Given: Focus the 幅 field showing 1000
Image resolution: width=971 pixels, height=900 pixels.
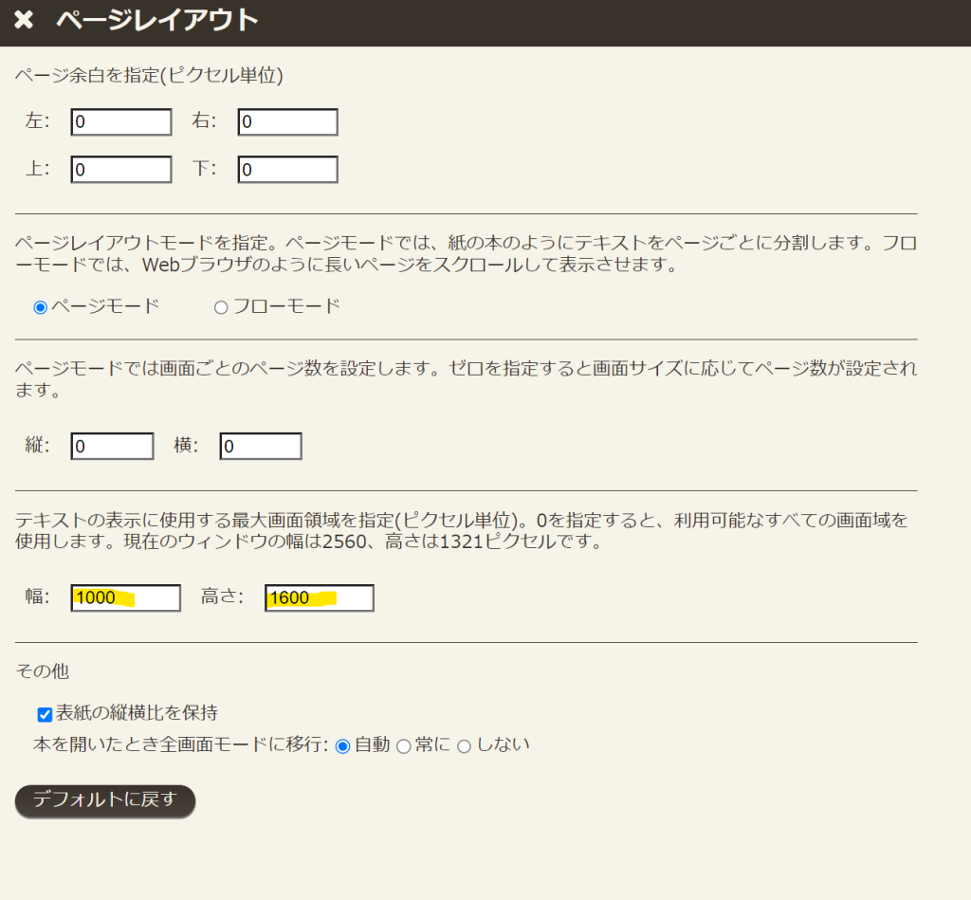Looking at the screenshot, I should [125, 598].
